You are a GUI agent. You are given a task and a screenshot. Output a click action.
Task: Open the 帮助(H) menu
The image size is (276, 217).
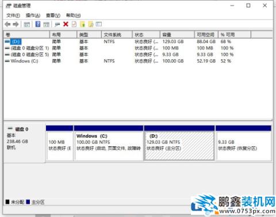click(x=74, y=16)
